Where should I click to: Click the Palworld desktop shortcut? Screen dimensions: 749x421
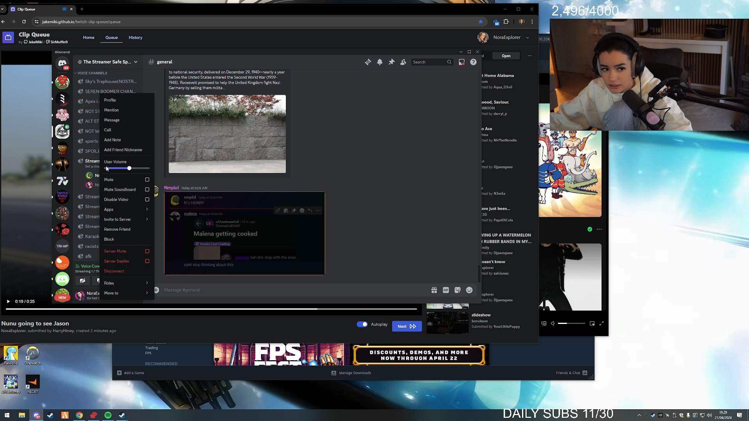pos(11,356)
